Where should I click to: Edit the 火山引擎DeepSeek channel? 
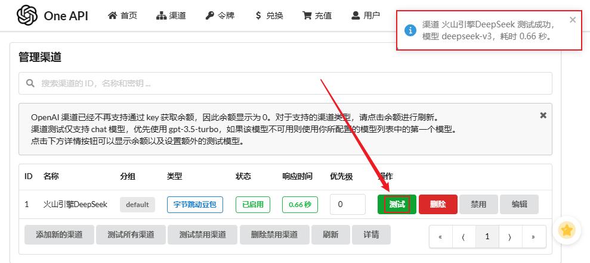(x=519, y=204)
